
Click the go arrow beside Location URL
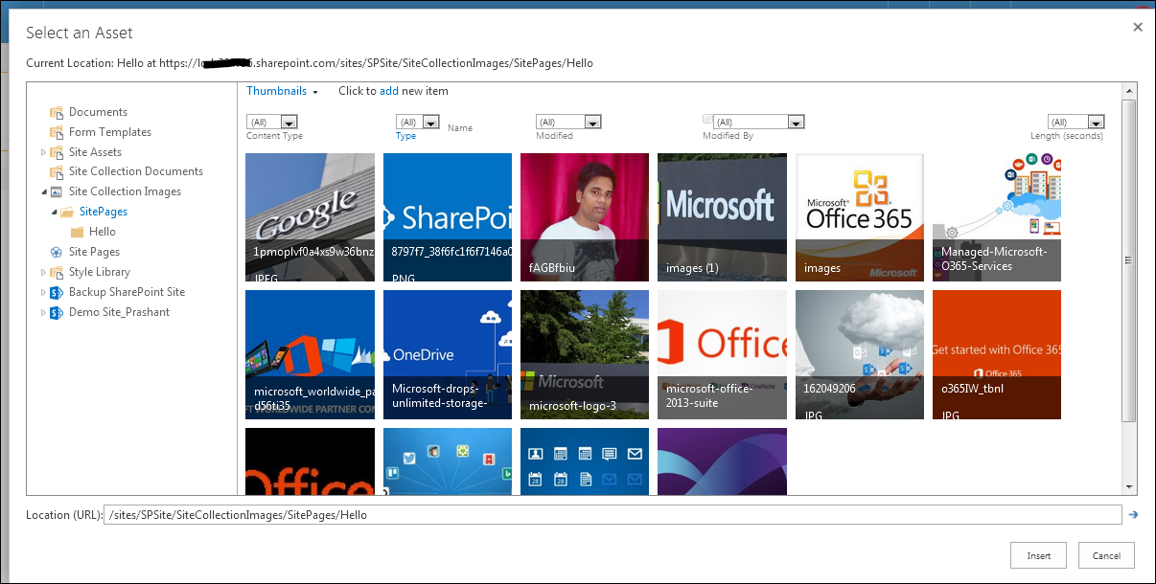1133,515
